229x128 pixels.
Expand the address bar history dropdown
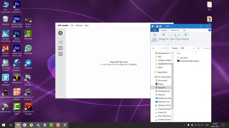pos(194,48)
